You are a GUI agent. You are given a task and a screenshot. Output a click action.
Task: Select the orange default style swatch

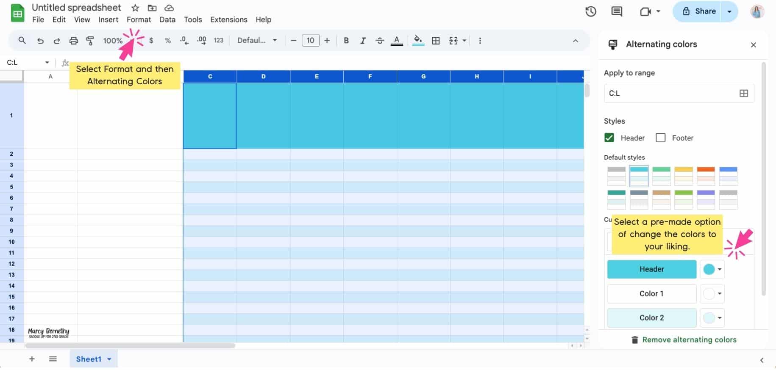coord(706,176)
